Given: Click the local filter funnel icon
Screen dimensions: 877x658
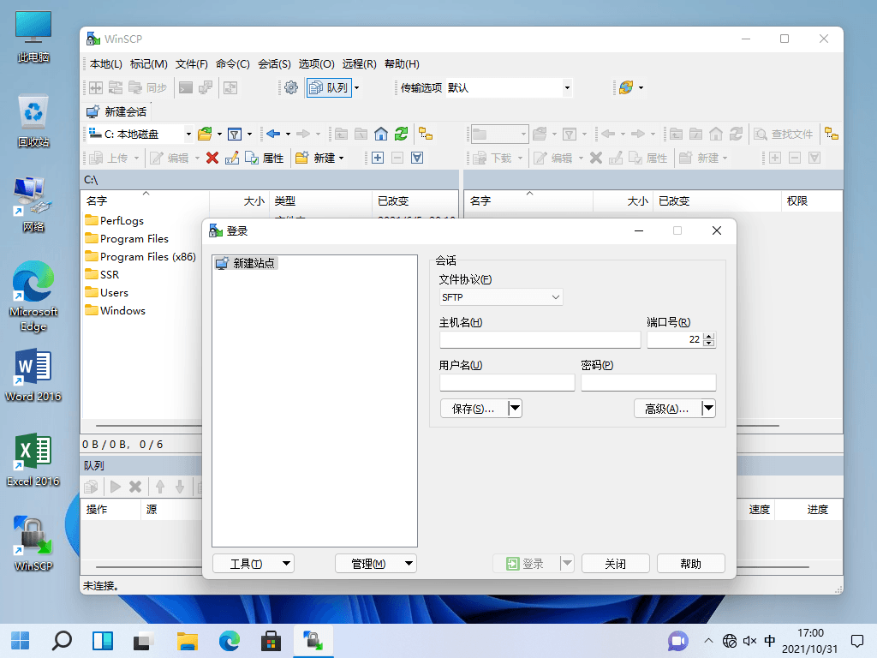Looking at the screenshot, I should point(235,134).
